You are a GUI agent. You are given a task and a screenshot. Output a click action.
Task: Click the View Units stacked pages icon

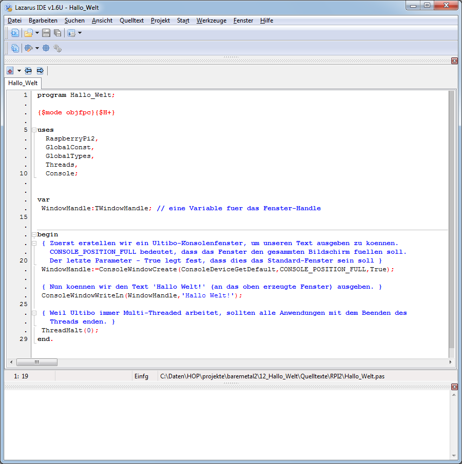click(15, 48)
